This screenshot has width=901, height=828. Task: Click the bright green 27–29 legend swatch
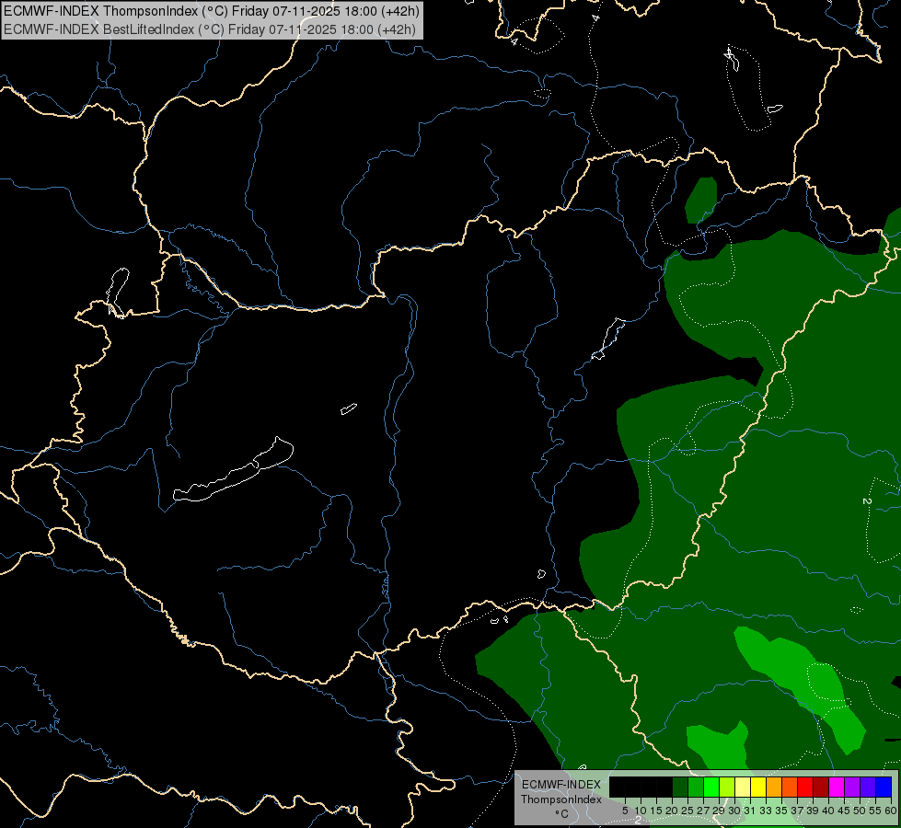pos(711,787)
